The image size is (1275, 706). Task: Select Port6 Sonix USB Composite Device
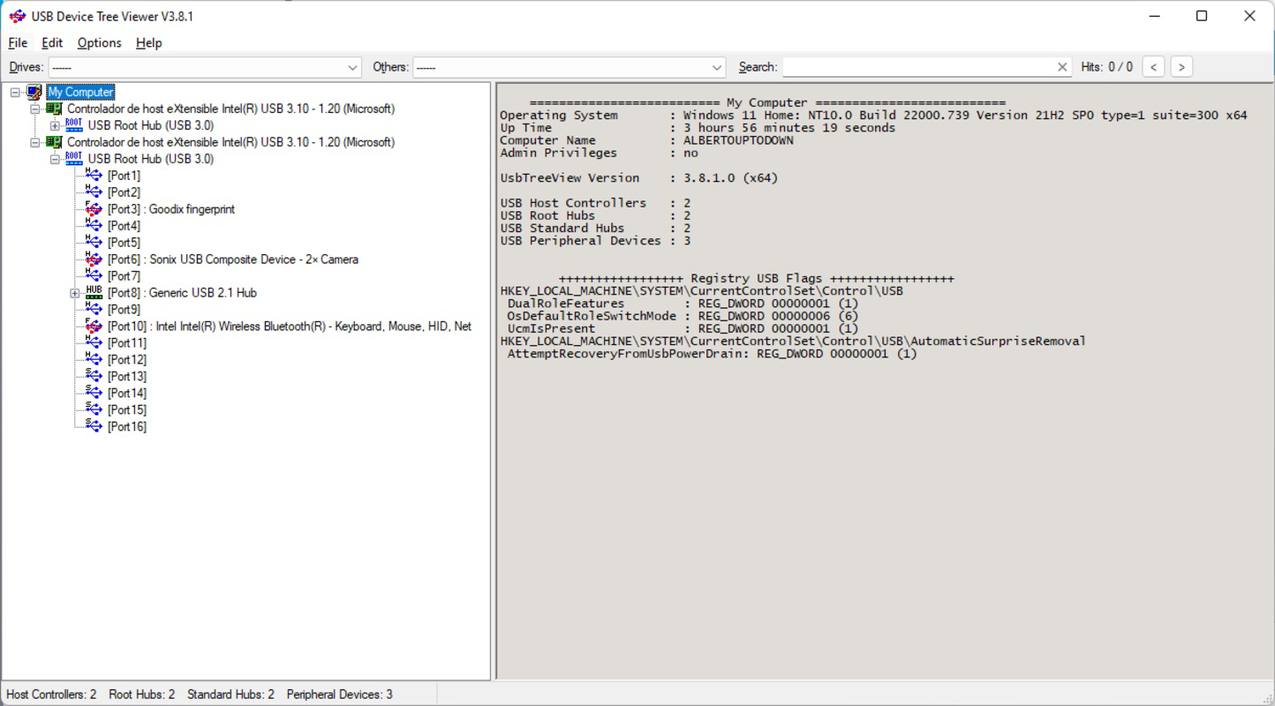pos(233,259)
